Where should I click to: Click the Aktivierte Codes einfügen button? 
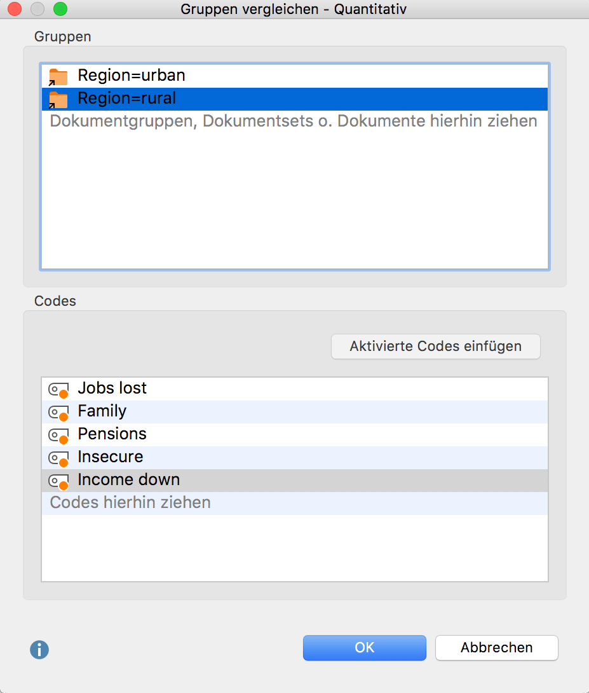[435, 346]
